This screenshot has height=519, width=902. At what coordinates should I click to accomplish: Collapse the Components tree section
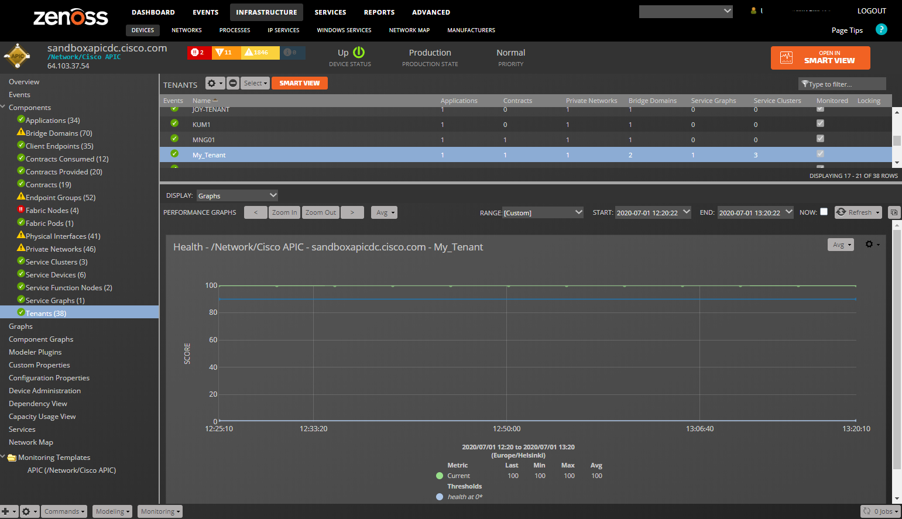[x=4, y=107]
